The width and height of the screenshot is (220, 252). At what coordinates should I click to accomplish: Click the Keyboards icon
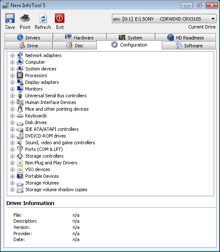click(x=20, y=116)
